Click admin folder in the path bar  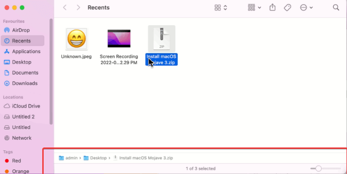click(68, 158)
